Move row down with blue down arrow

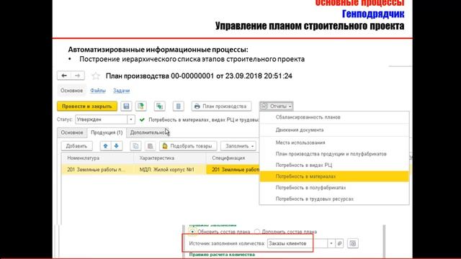(117, 146)
